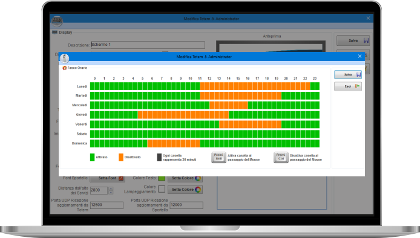
Task: Increase Distanza dall'alto with up arrow
Action: tap(111, 188)
